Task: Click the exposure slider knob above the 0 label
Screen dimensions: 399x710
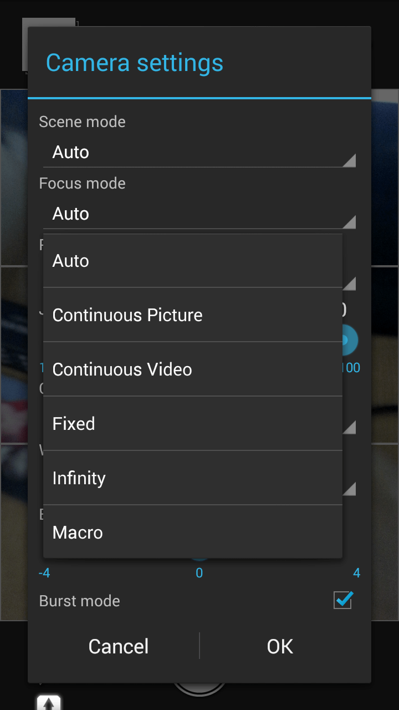Action: pyautogui.click(x=199, y=559)
